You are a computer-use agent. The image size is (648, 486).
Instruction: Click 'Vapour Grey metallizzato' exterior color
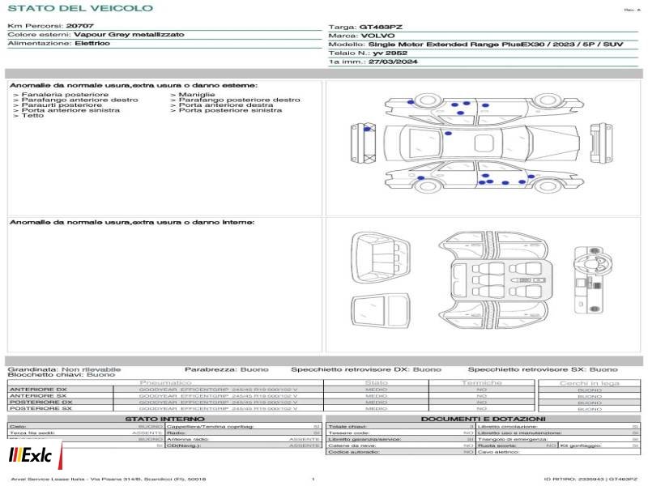coord(129,34)
